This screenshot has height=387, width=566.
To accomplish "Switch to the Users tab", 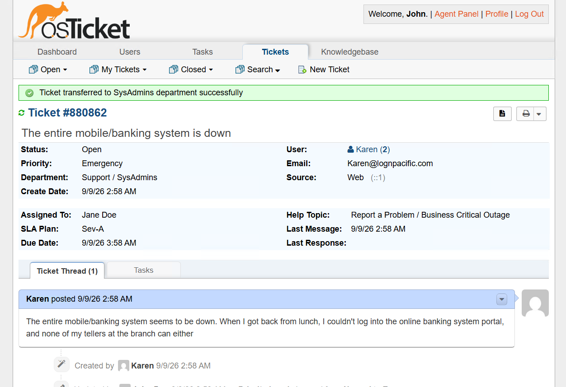I will [130, 52].
